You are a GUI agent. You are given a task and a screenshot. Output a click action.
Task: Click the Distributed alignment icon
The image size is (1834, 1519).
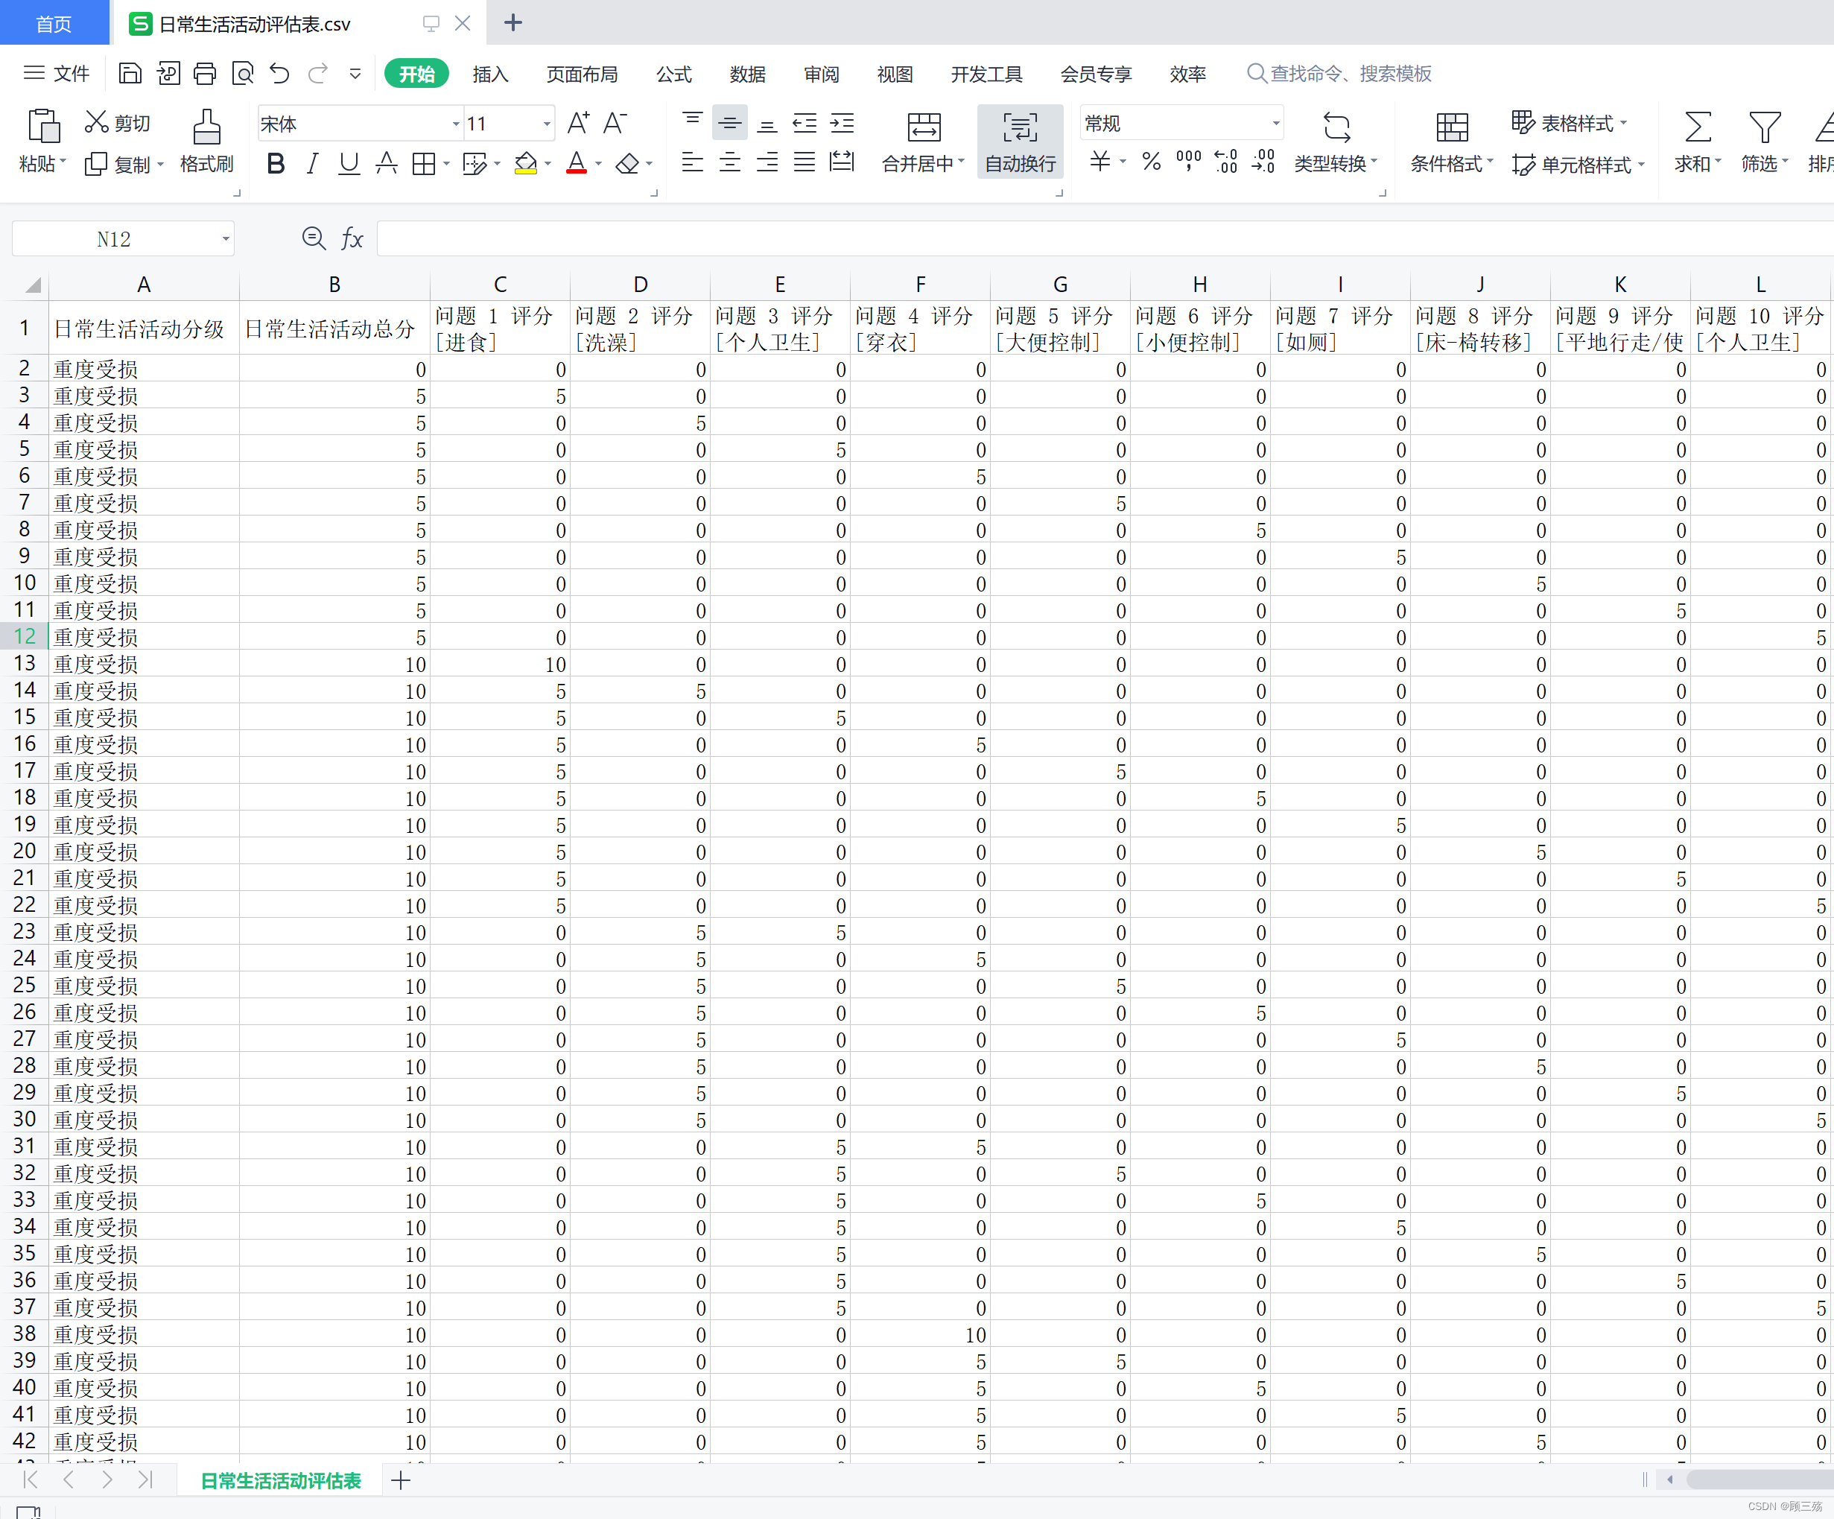(842, 162)
